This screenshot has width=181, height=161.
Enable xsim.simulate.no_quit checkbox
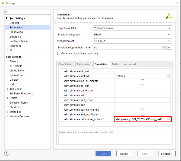point(142,86)
